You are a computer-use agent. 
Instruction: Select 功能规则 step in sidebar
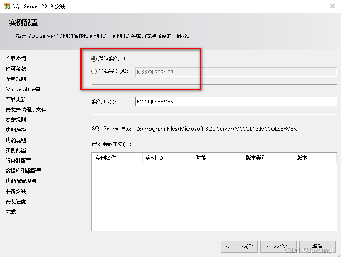pyautogui.click(x=16, y=140)
